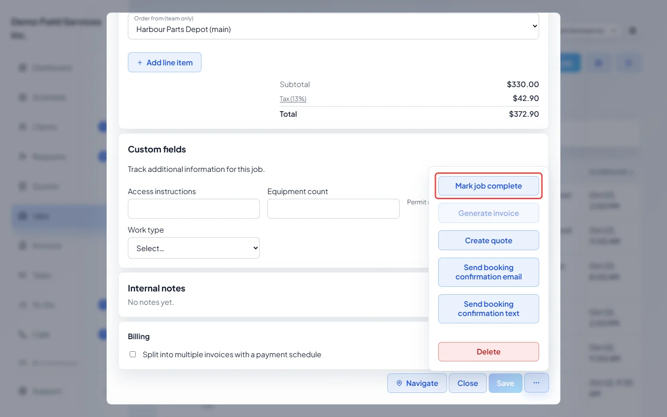Select the total amount $372.90
The height and width of the screenshot is (417, 667).
click(524, 114)
